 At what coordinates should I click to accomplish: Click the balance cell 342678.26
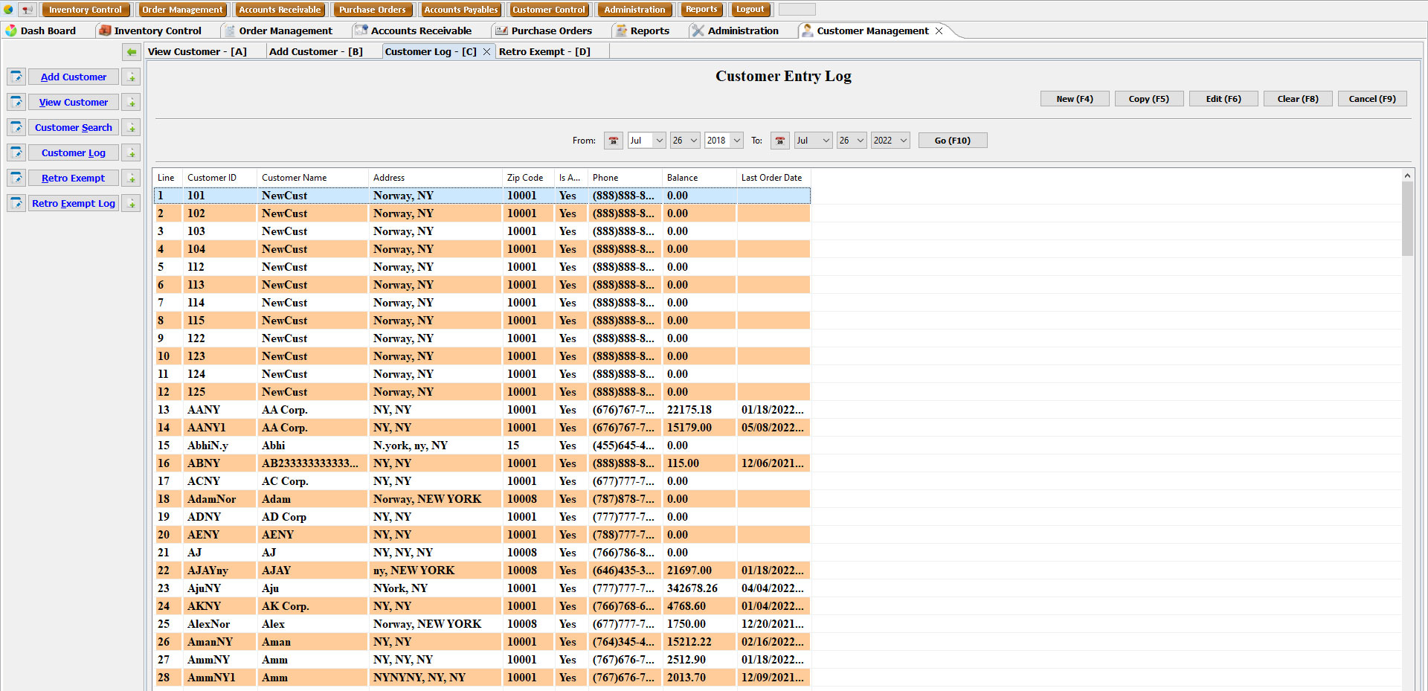click(x=699, y=588)
